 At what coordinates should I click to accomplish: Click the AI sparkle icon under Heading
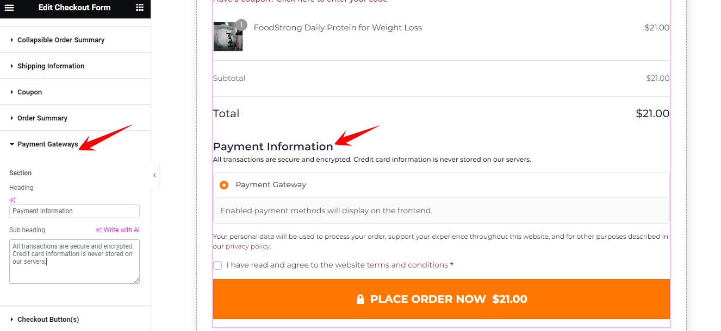pos(13,200)
